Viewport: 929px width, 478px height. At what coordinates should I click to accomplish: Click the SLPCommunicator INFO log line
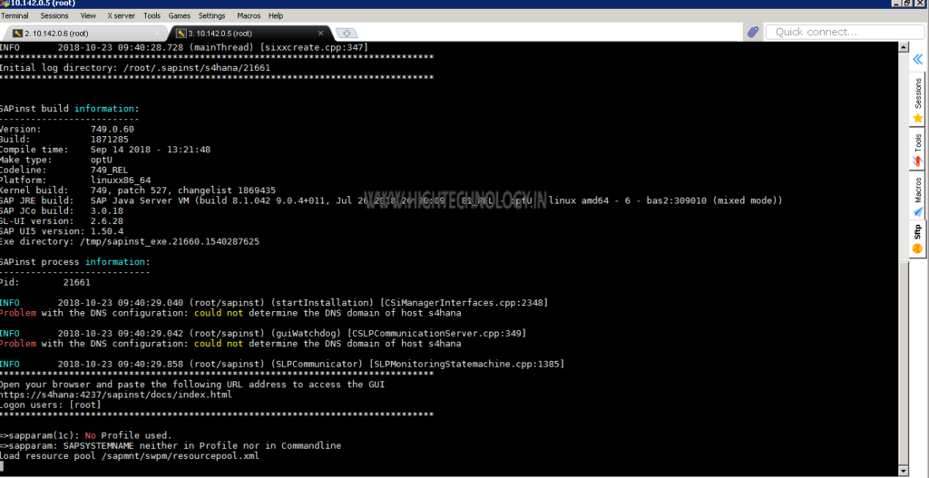(282, 364)
